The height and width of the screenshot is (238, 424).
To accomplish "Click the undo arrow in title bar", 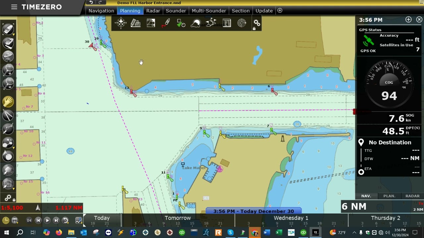I will coord(91,2).
